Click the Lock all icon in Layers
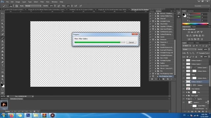 pos(196,57)
